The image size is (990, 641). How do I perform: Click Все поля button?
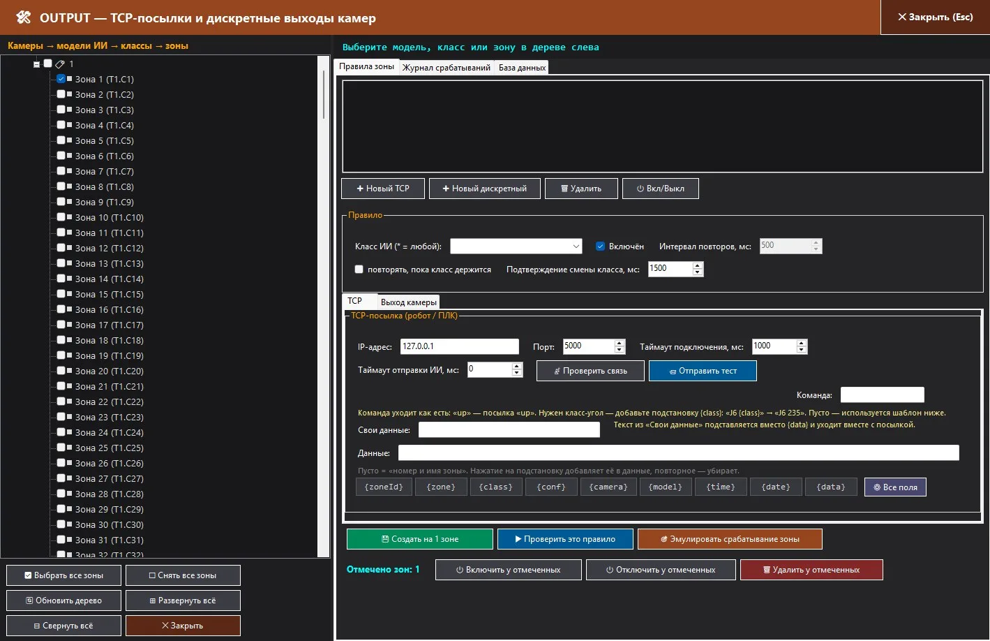895,487
